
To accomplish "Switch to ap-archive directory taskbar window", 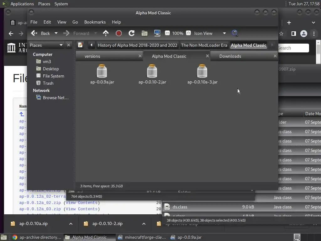I will point(37,237).
